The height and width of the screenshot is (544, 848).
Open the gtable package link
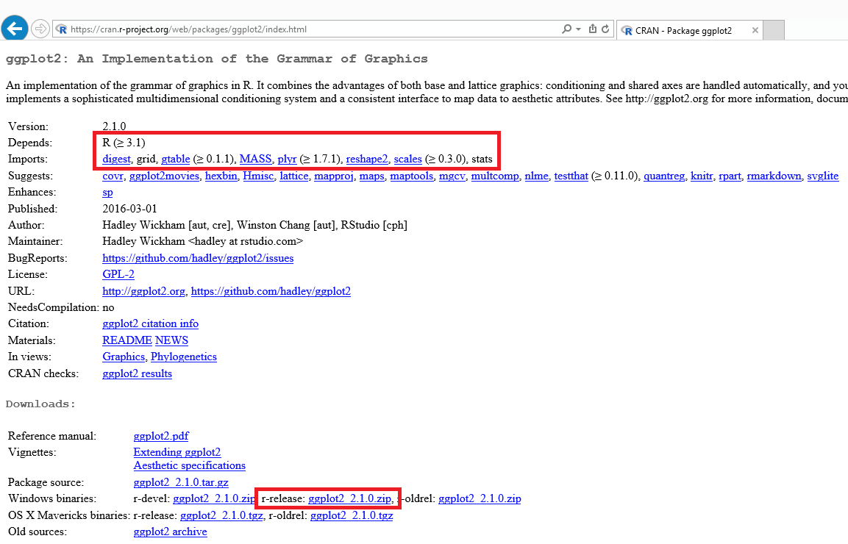tap(176, 159)
